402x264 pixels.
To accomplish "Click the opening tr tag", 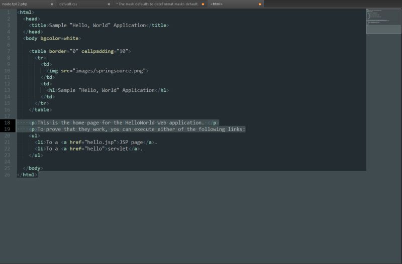I will coord(40,58).
